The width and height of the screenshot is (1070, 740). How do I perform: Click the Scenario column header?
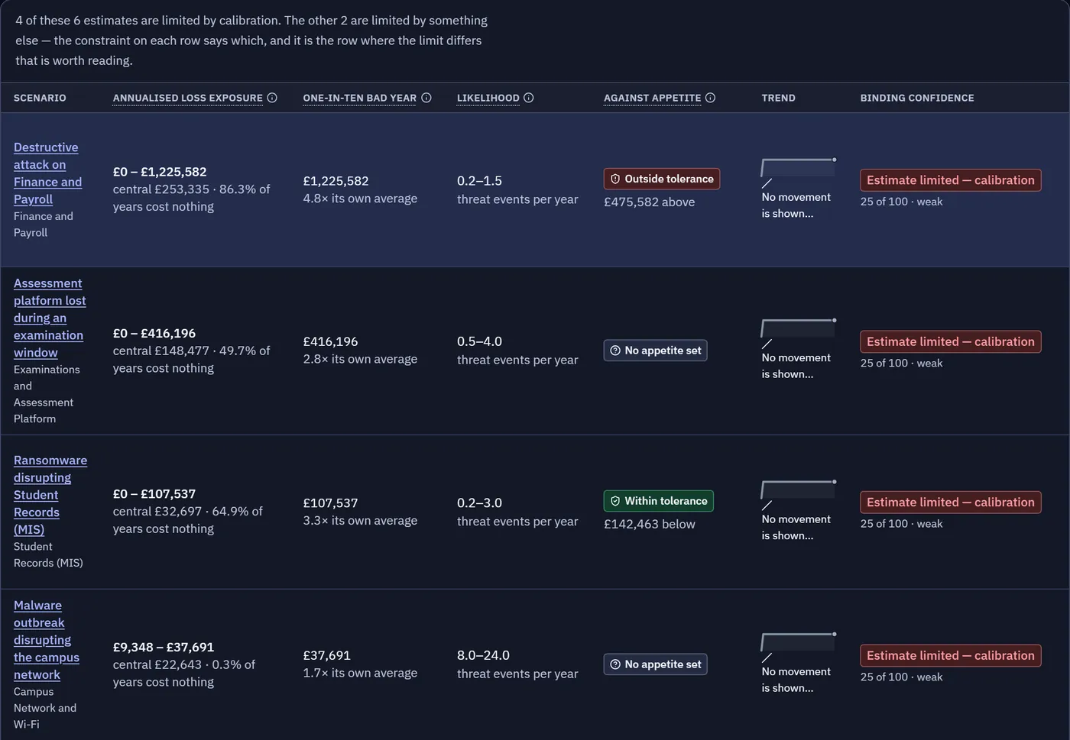40,98
